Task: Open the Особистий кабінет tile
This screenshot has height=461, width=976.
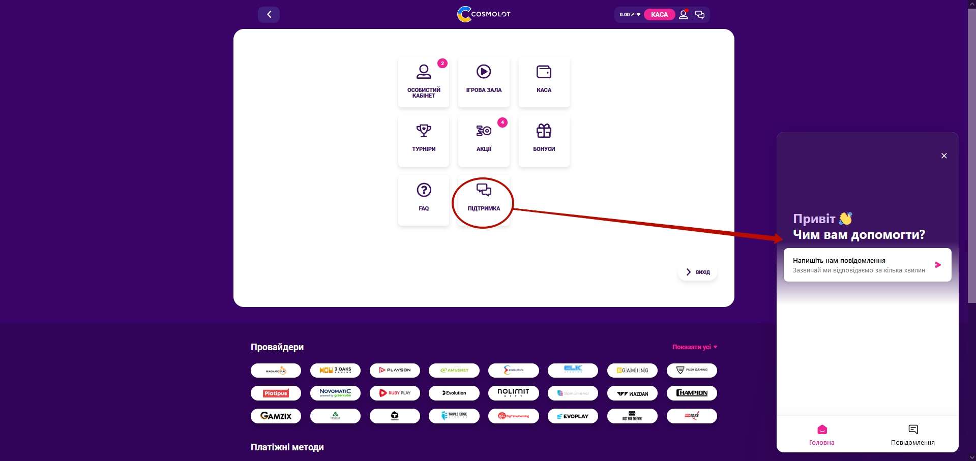Action: (x=423, y=81)
